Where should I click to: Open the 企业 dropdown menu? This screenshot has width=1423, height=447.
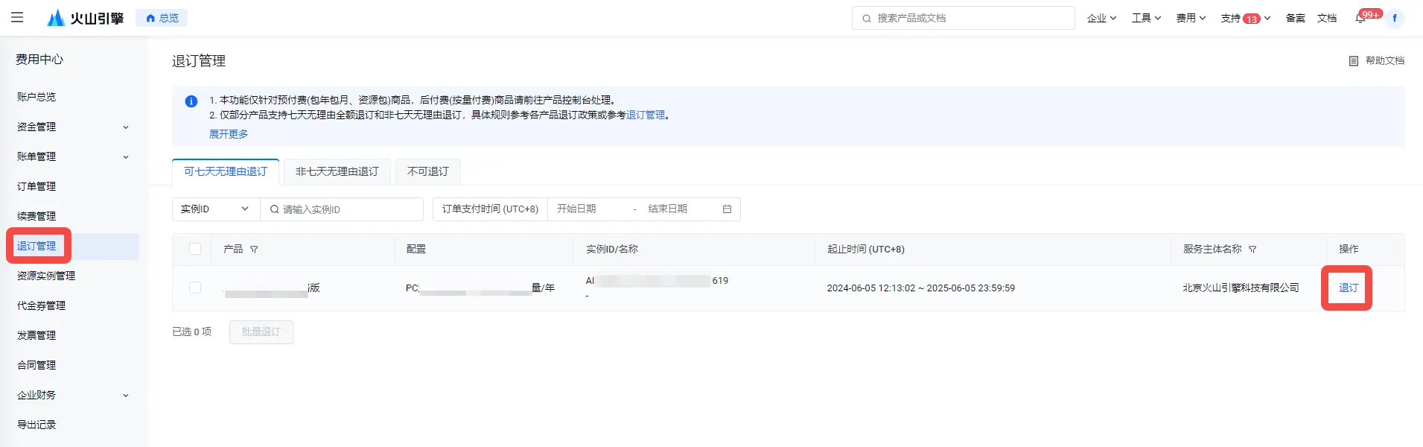(1101, 18)
